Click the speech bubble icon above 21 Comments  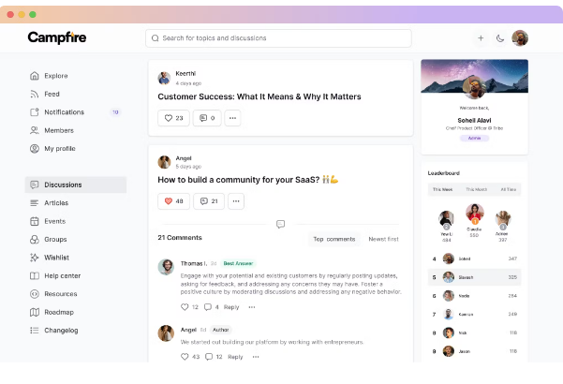[281, 224]
